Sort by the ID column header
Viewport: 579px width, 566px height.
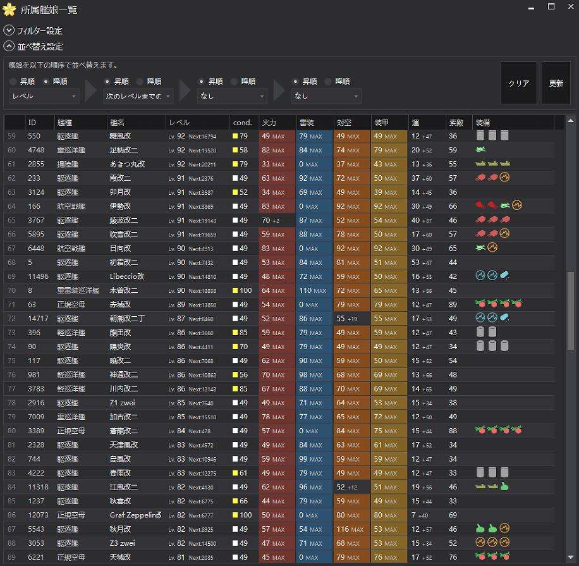(40, 123)
